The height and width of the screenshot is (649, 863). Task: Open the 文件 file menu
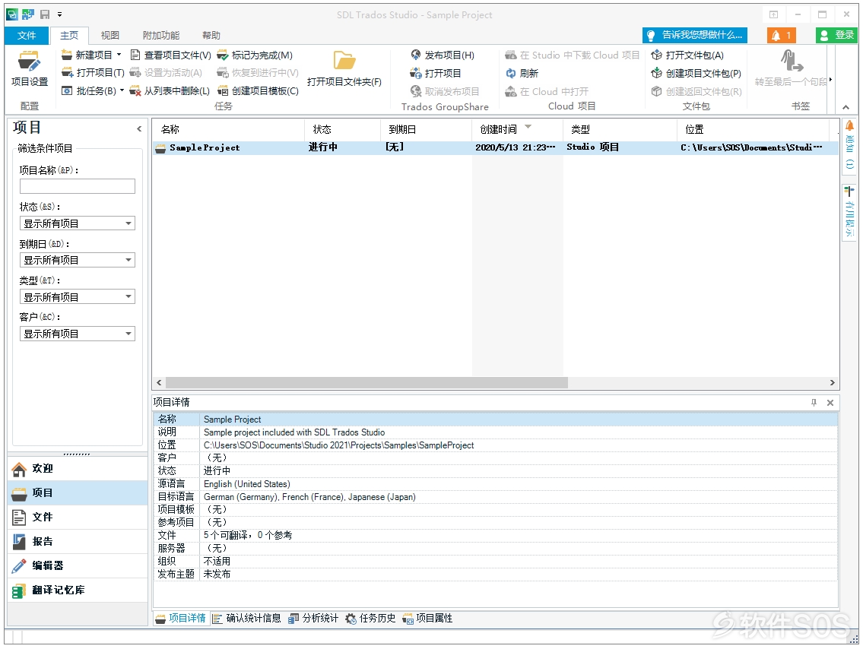(x=27, y=35)
